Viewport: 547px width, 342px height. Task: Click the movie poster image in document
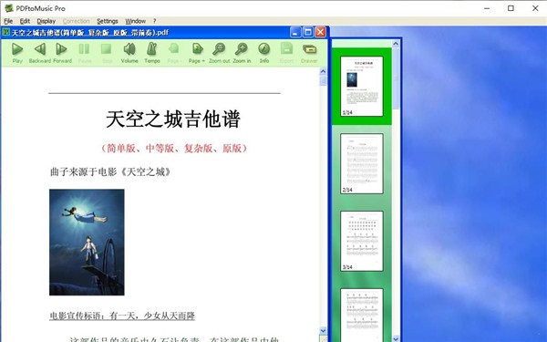(87, 243)
